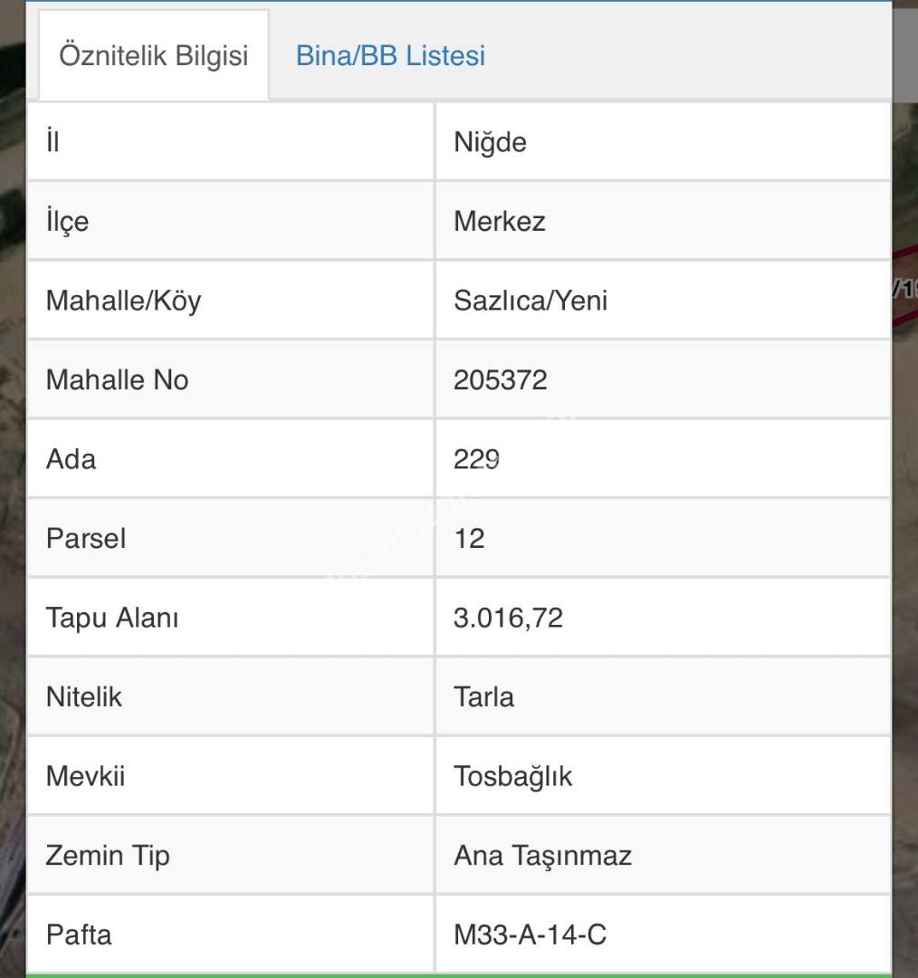Click the Tapu Alanı label cell
Image resolution: width=918 pixels, height=978 pixels.
pyautogui.click(x=112, y=618)
